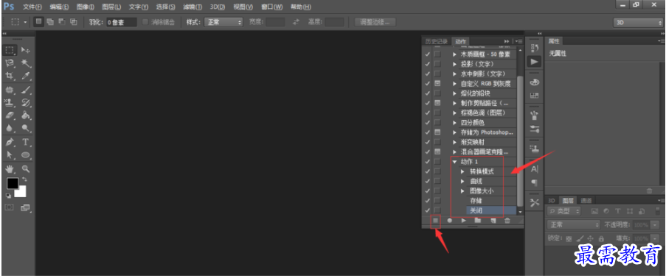The image size is (666, 278).
Task: Expand the 木质画框 - 50 像素 action
Action: (455, 54)
